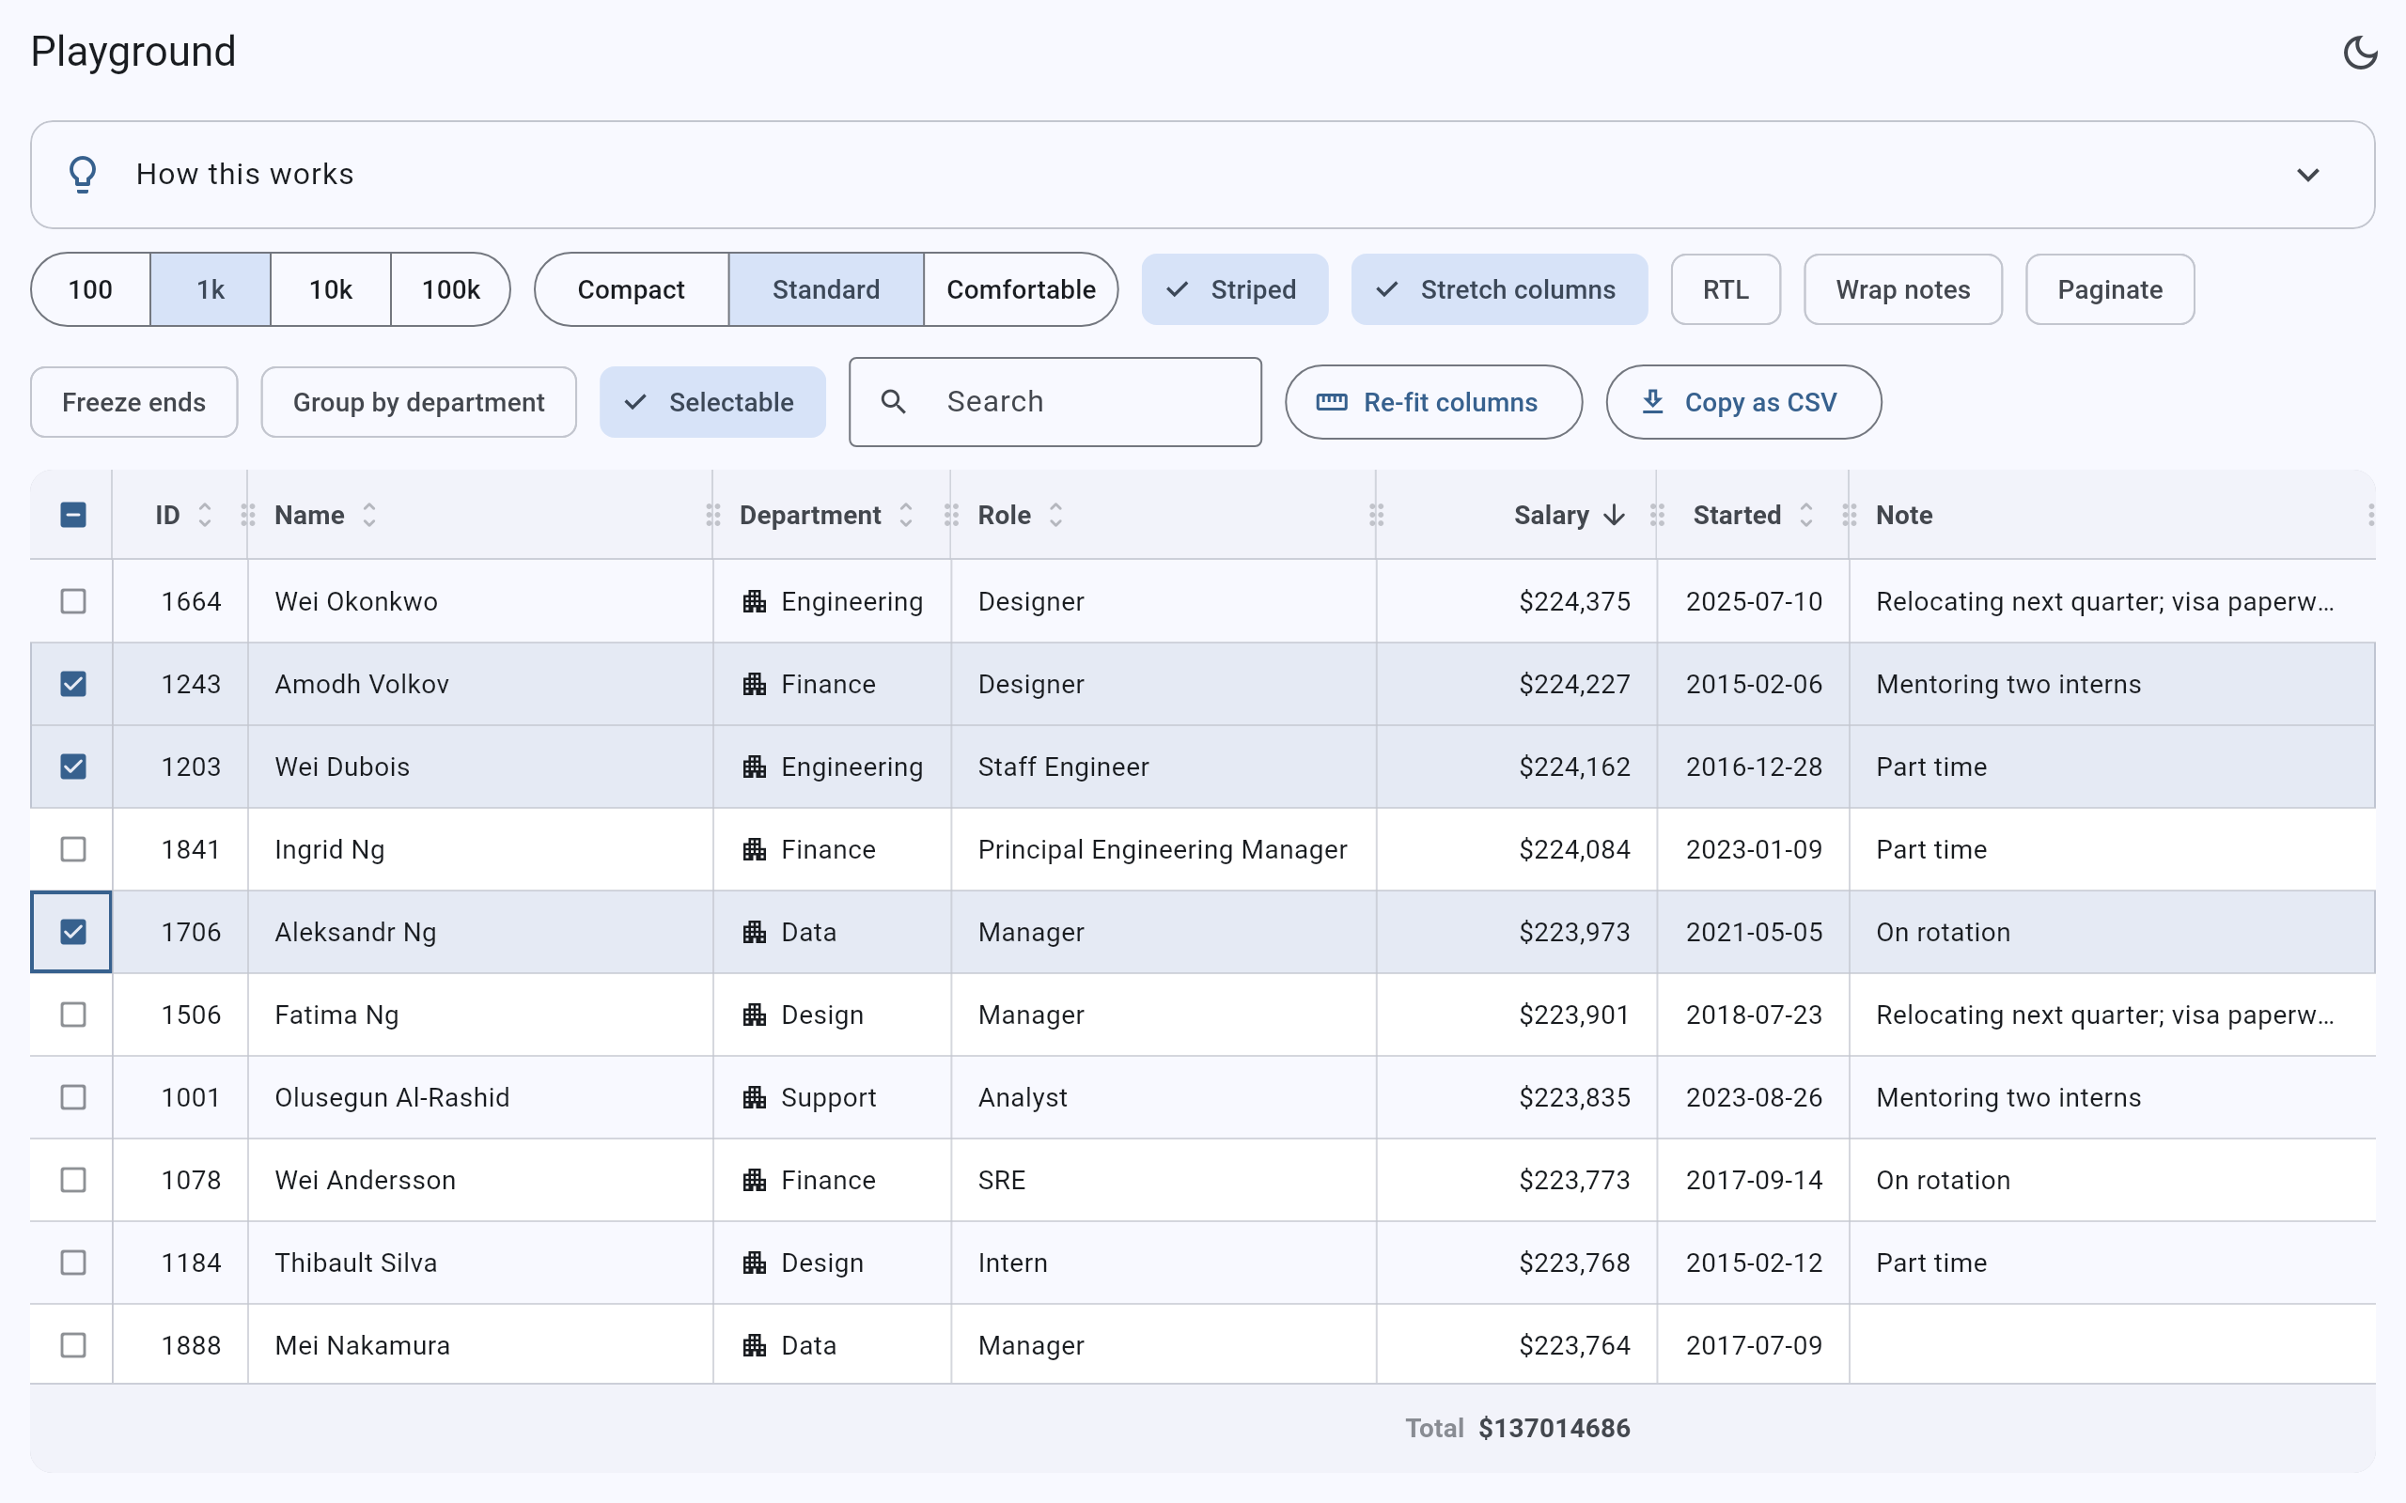Click the Re-fit columns button
This screenshot has height=1503, width=2406.
pos(1433,402)
